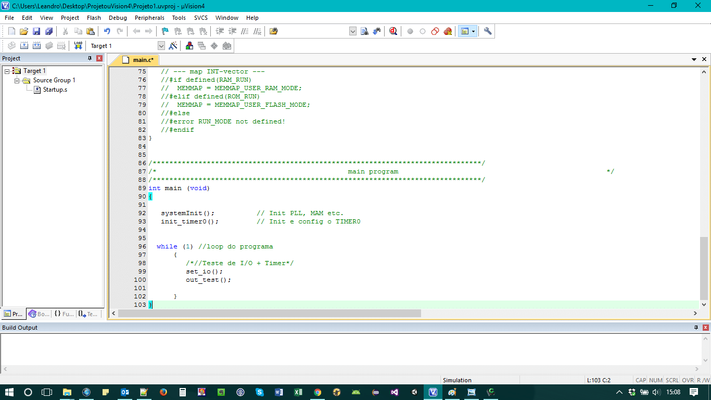This screenshot has width=711, height=400.
Task: Select Startup.s in the project tree
Action: 55,90
